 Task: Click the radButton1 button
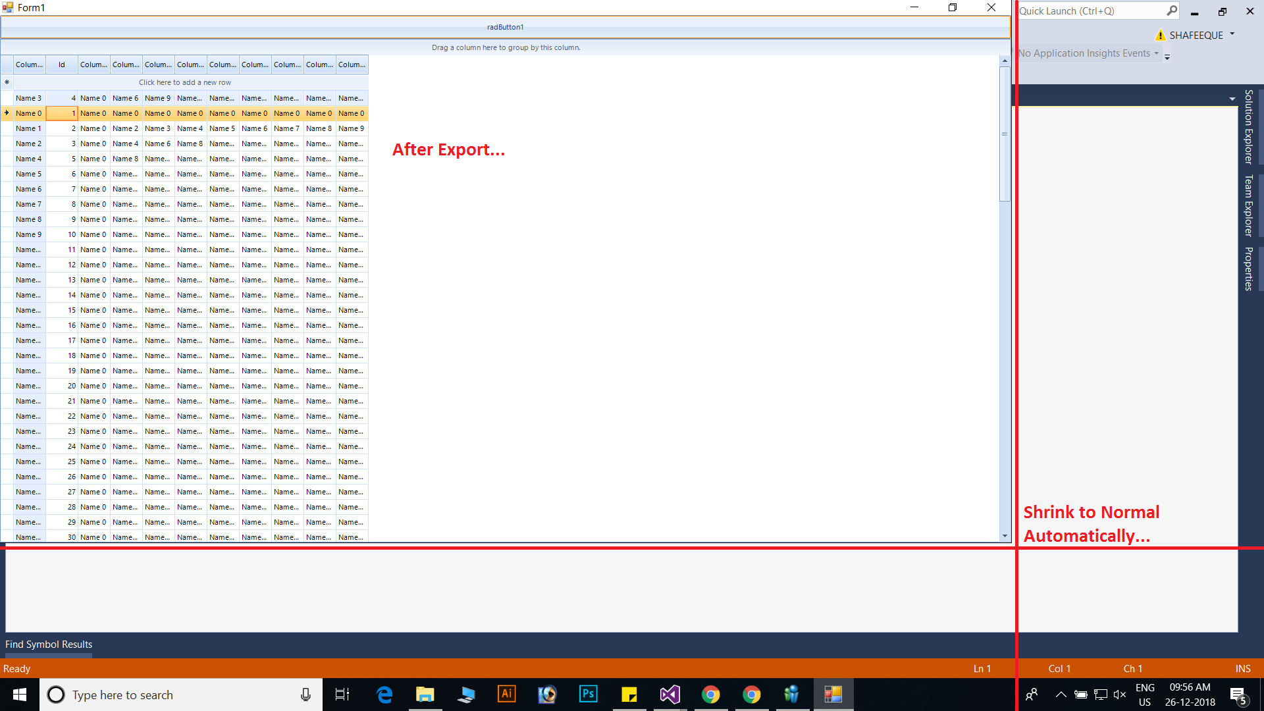pyautogui.click(x=505, y=27)
